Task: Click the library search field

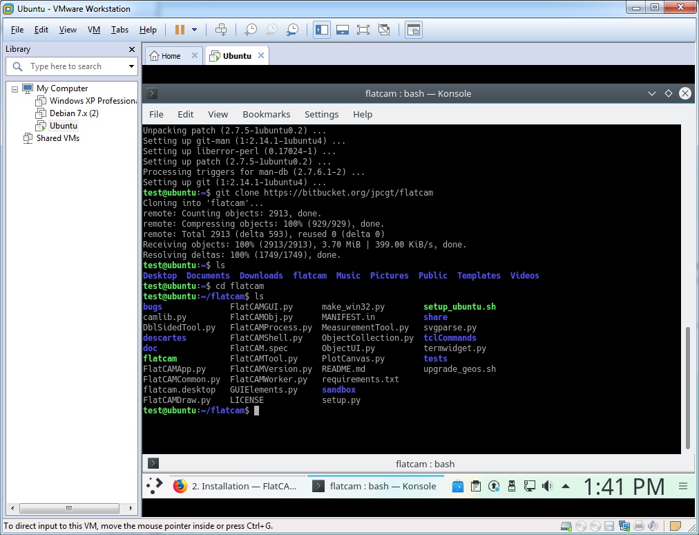Action: tap(71, 66)
